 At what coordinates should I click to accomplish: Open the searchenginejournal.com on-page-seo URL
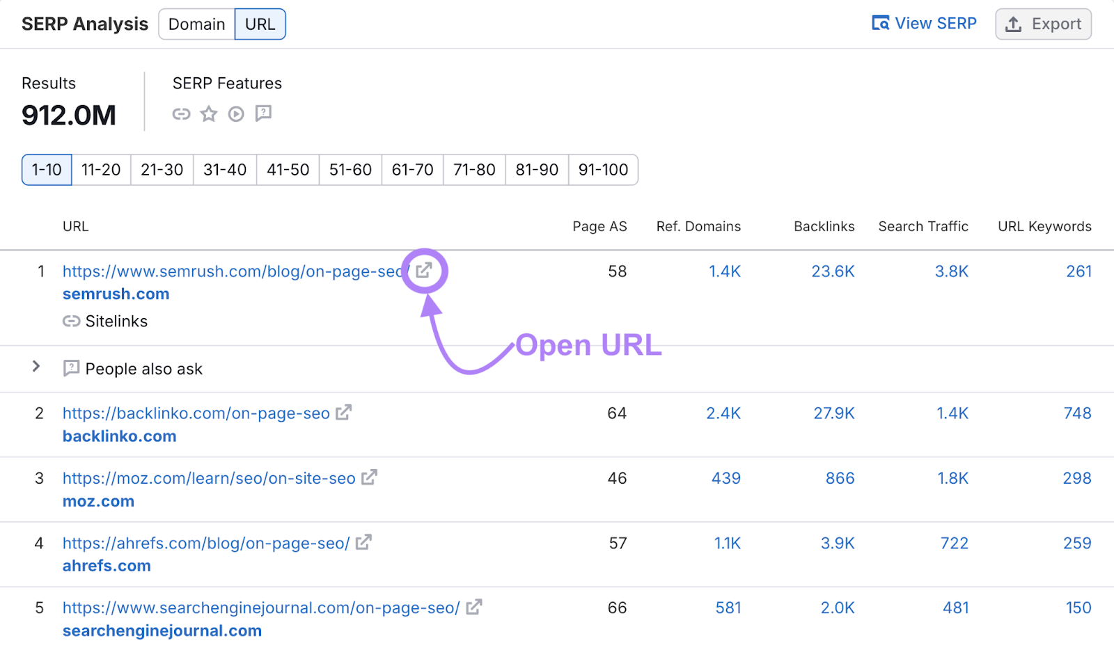pyautogui.click(x=260, y=607)
